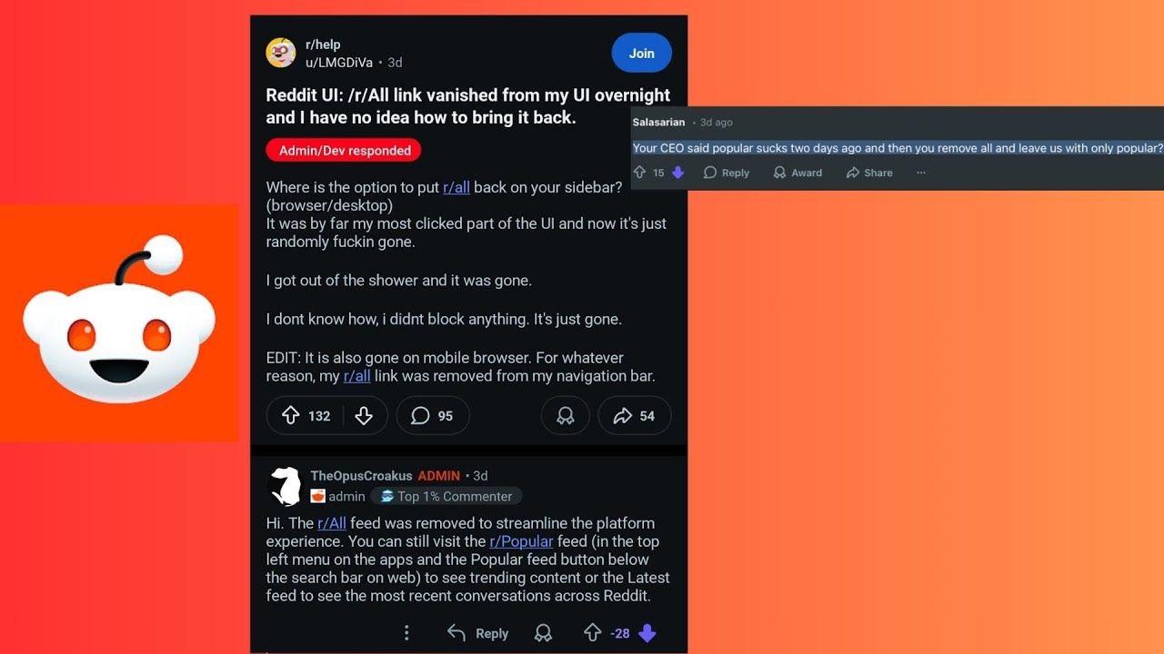
Task: Share the post showing 54 shares
Action: tap(634, 416)
